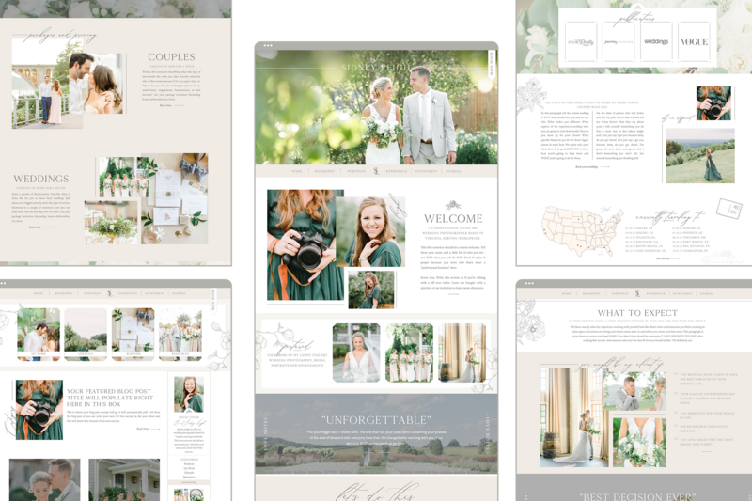Go to INVESTMENT in the center mockup navigation

[425, 172]
